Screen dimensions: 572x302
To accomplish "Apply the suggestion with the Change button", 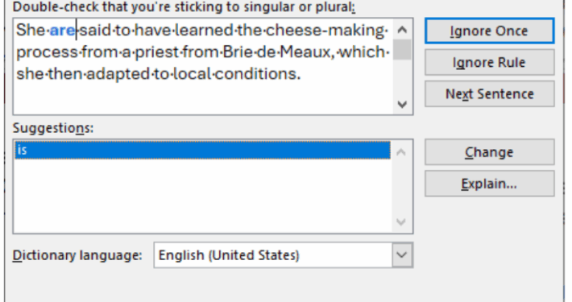I will point(489,152).
